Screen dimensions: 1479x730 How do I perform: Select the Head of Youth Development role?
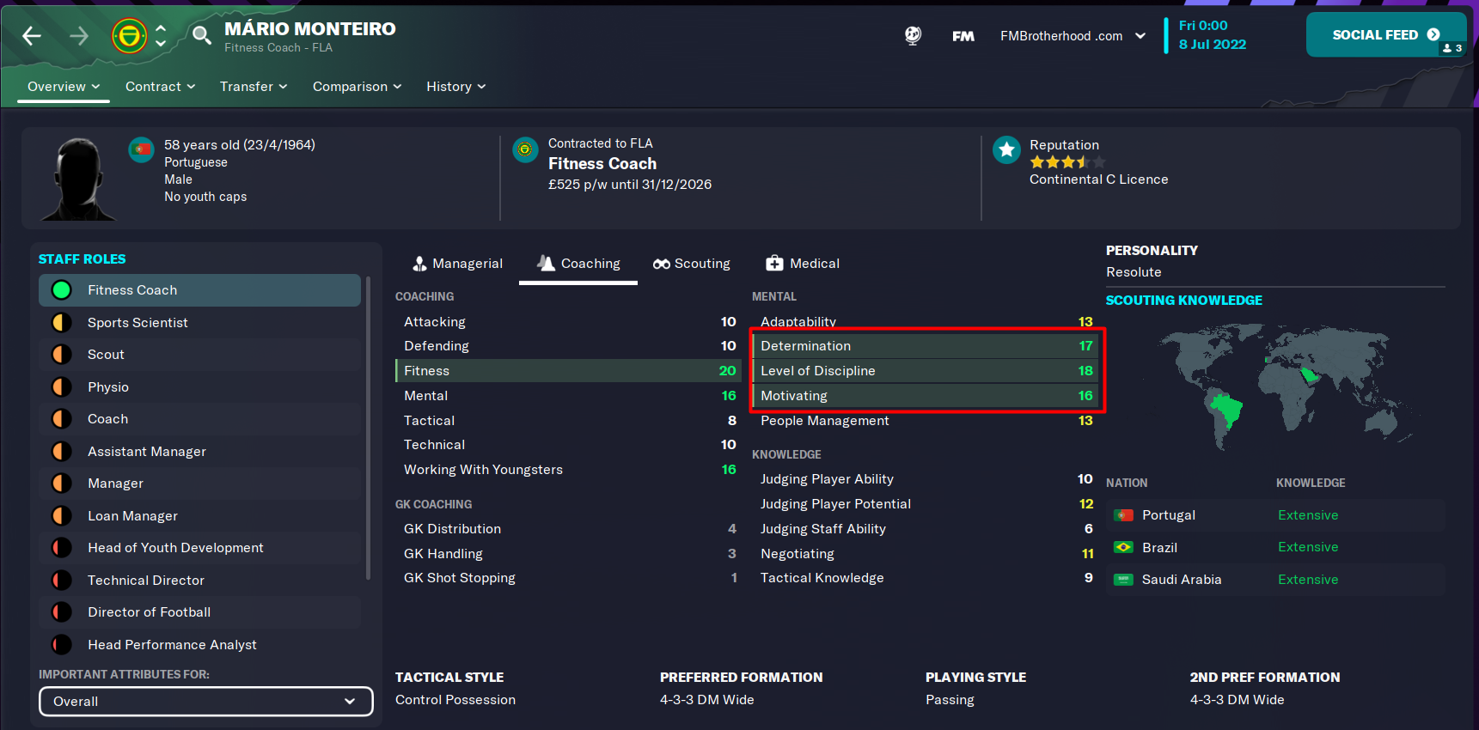[199, 548]
